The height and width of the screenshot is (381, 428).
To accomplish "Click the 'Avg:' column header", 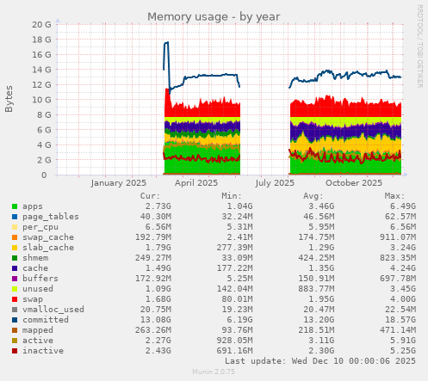I will tap(313, 196).
